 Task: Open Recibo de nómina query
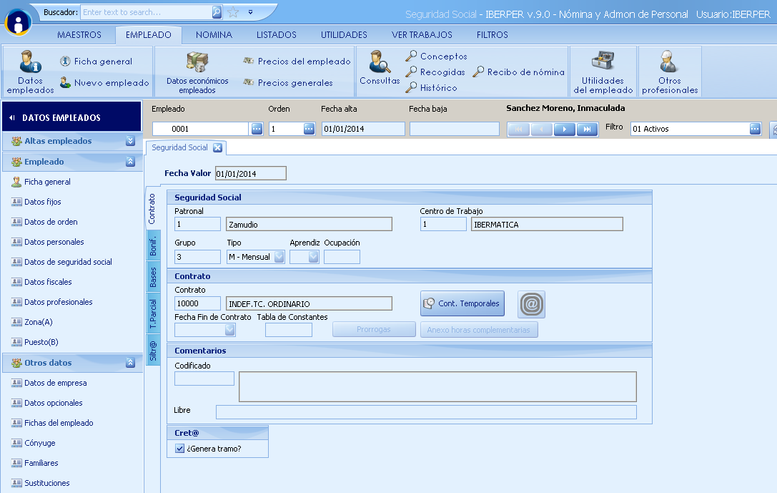(519, 72)
